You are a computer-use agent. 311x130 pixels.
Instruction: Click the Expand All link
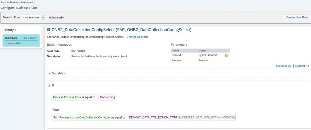pos(302,66)
